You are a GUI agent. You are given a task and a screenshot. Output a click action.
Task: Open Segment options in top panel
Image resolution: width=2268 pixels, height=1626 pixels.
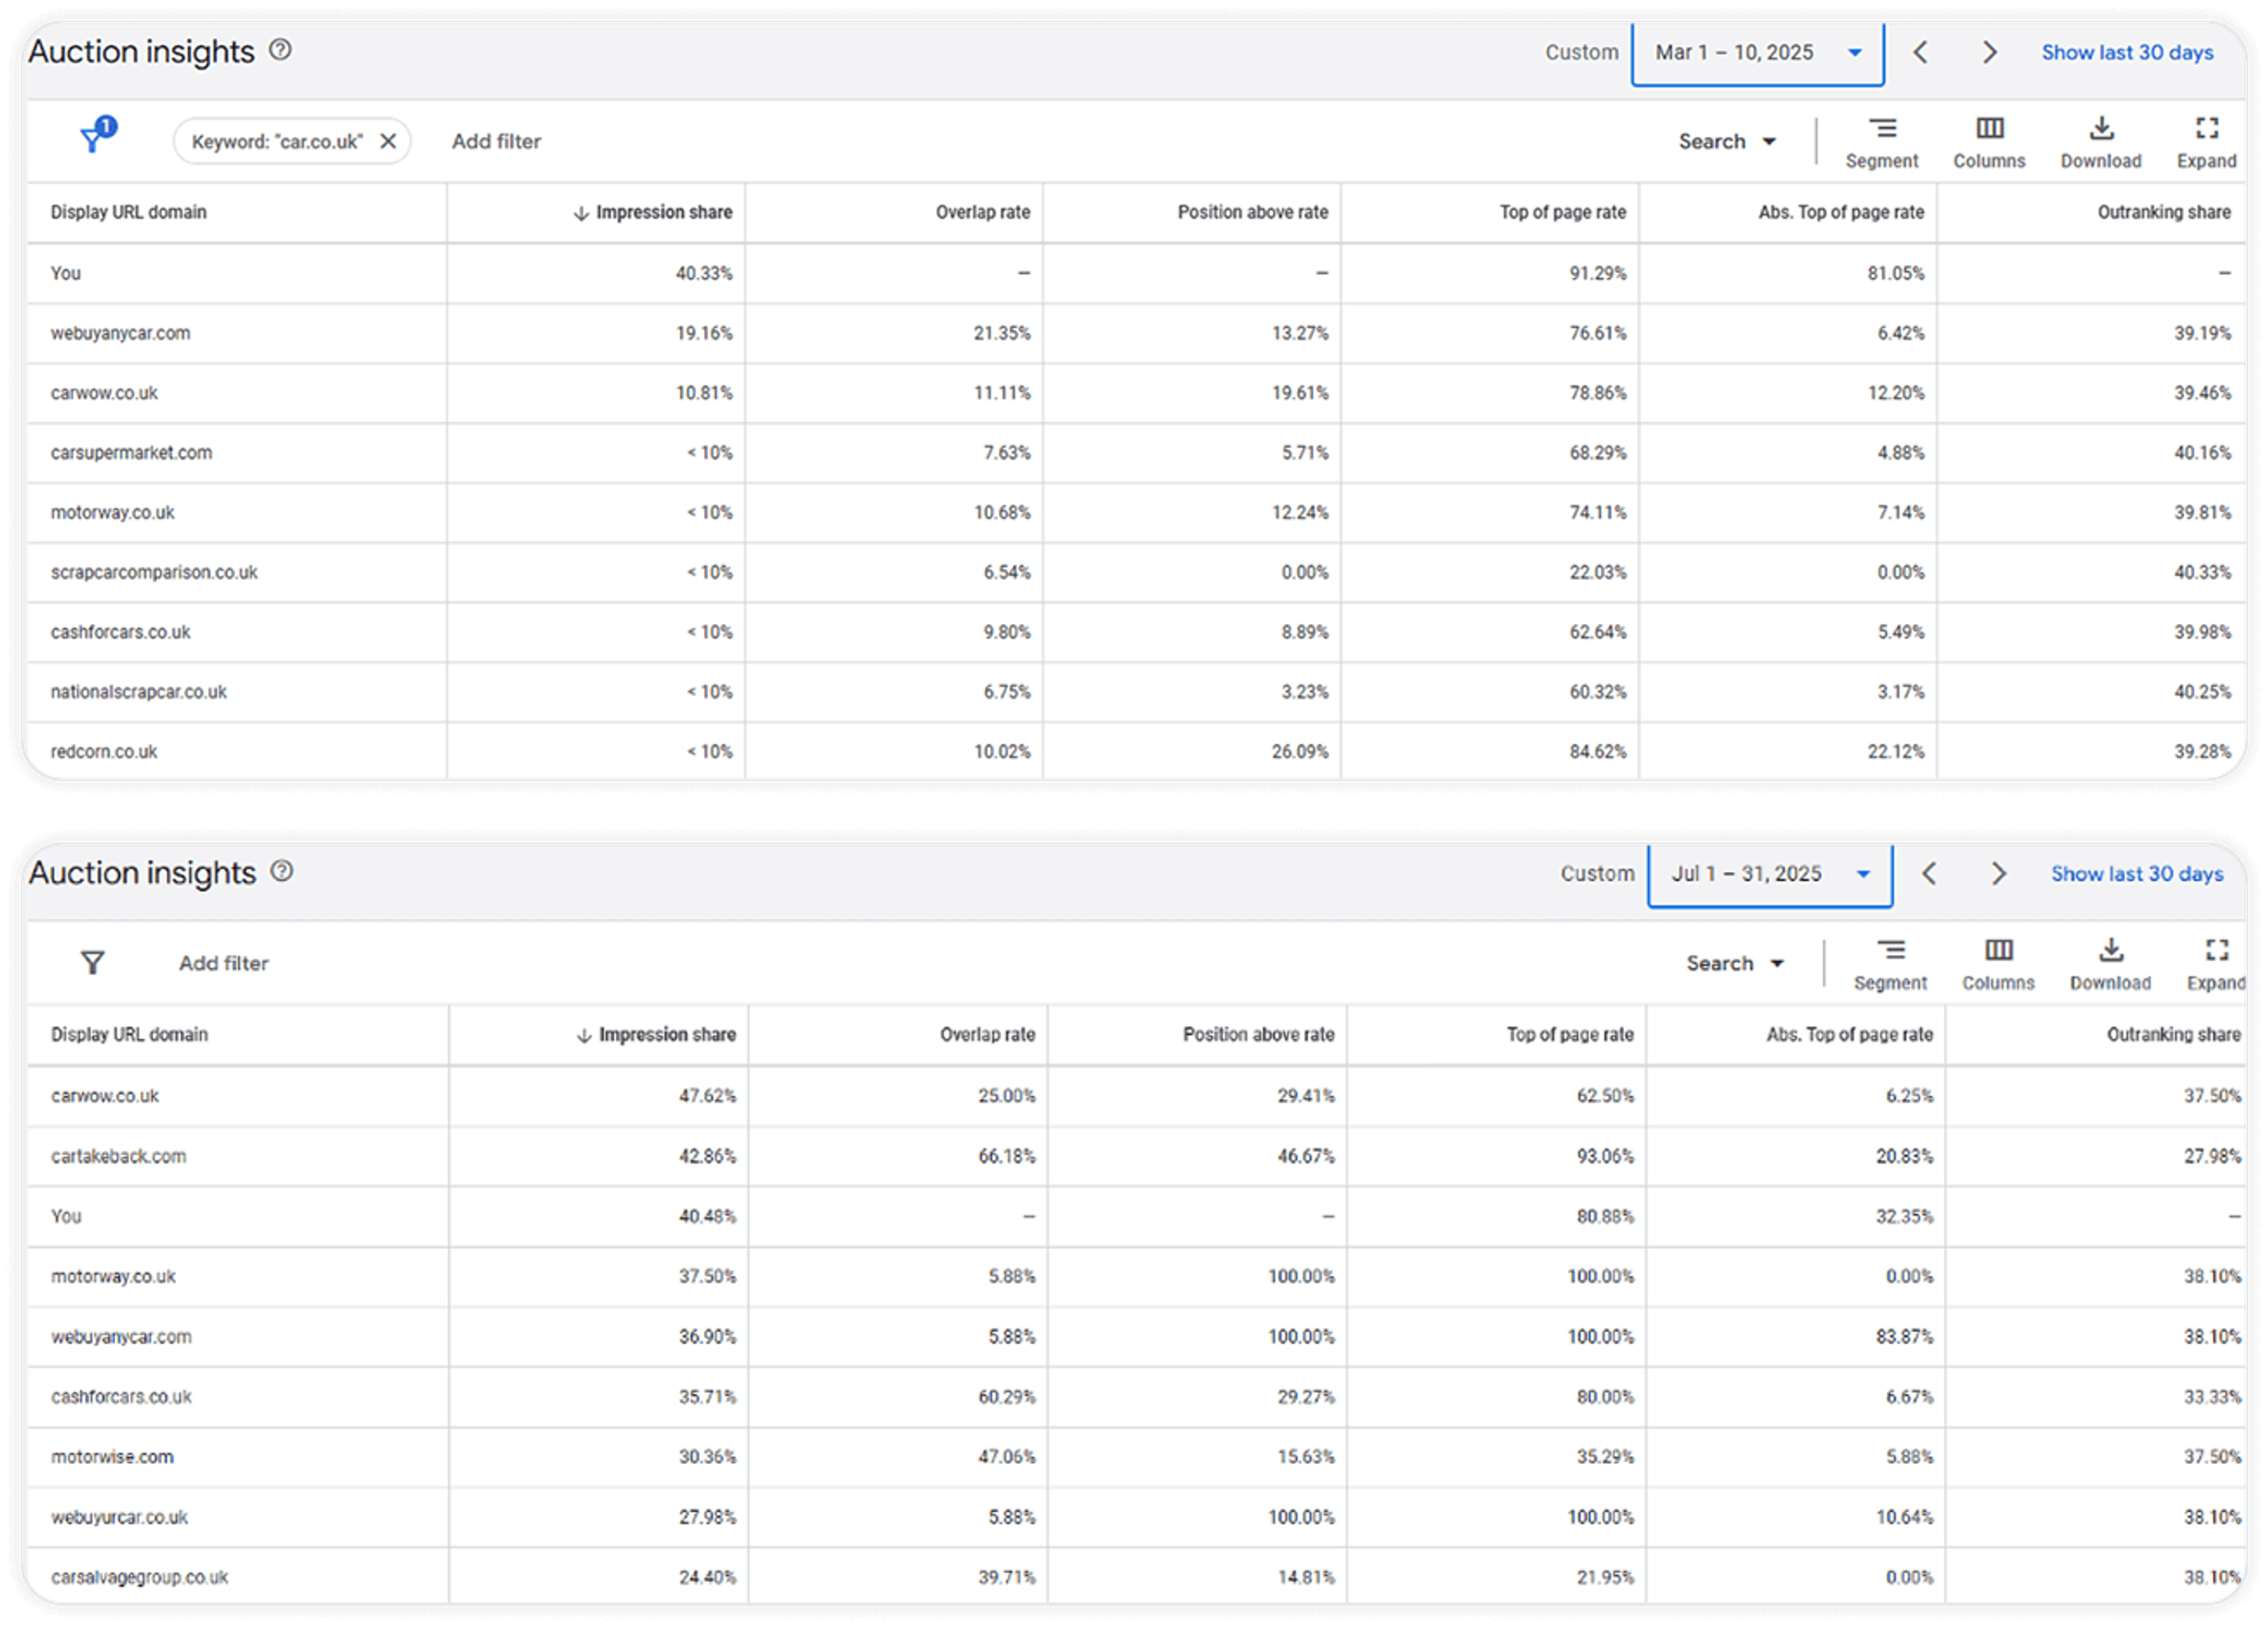point(1881,143)
